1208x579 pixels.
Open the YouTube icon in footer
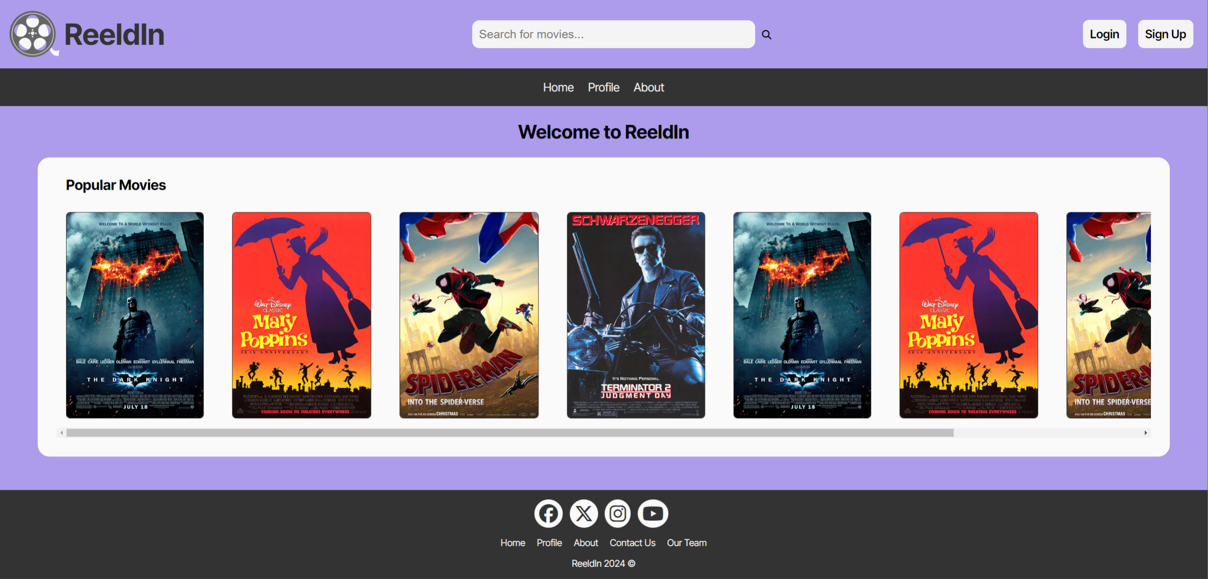(x=653, y=513)
